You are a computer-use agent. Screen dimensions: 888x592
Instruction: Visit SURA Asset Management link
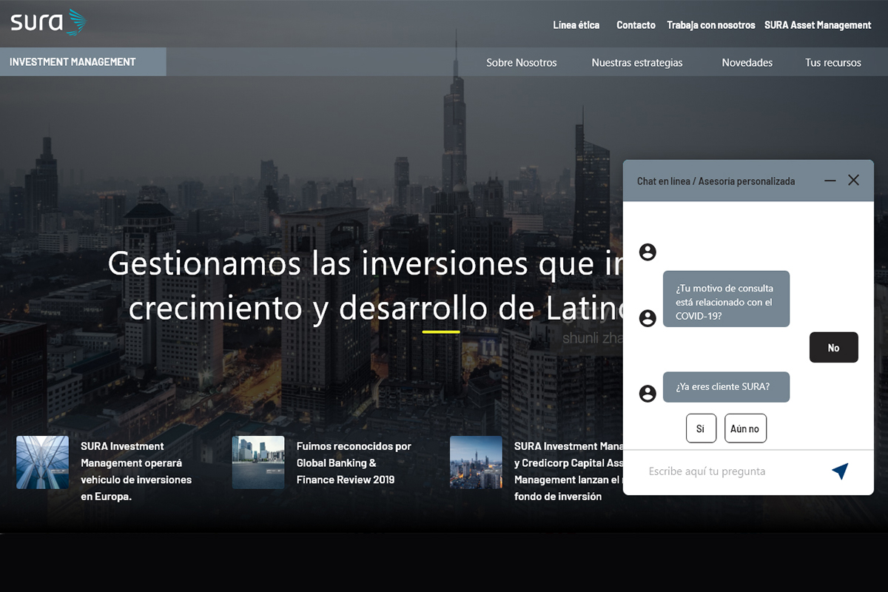tap(818, 25)
